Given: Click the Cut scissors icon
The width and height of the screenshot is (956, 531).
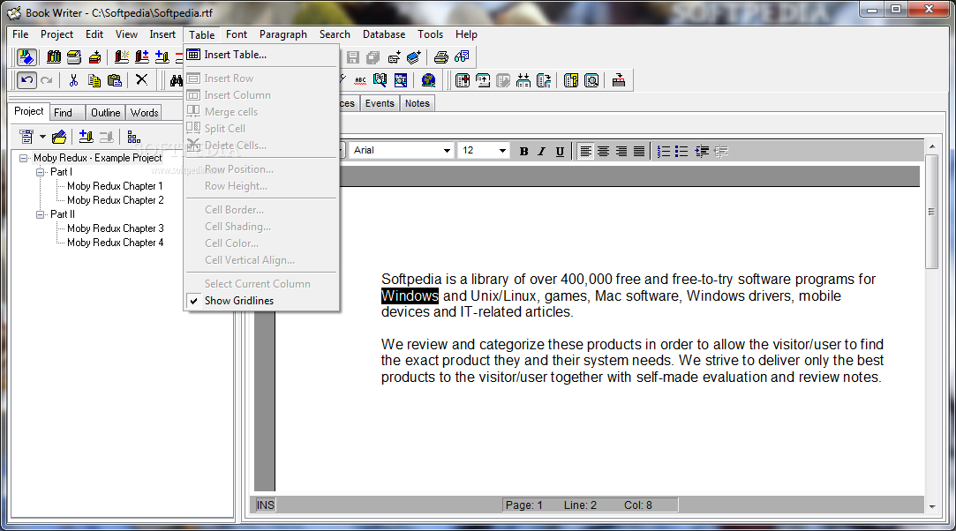Looking at the screenshot, I should [x=74, y=80].
